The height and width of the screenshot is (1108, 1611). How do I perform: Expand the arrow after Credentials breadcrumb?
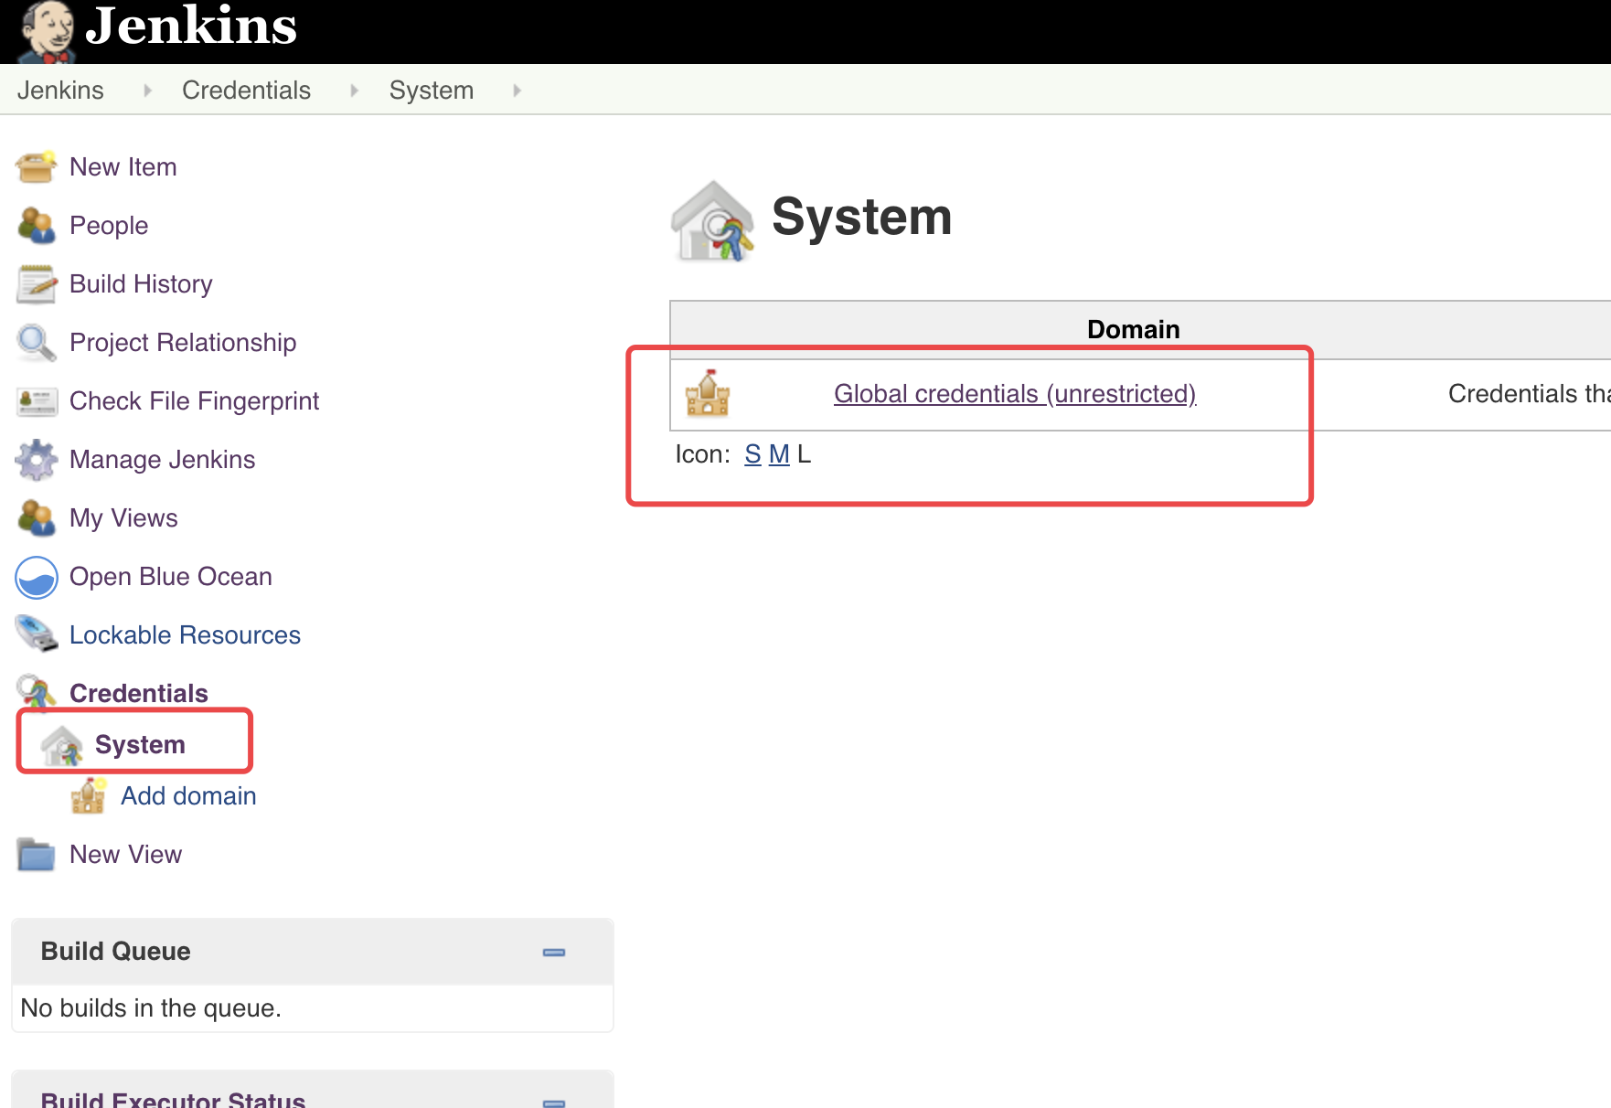pyautogui.click(x=354, y=91)
